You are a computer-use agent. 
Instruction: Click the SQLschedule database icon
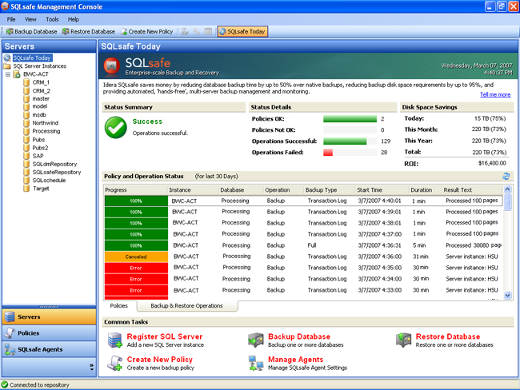click(x=26, y=181)
